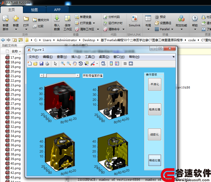The image size is (211, 182).
Task: Expand Open Variable (打开变量) dropdown
Action: pyautogui.click(x=94, y=23)
